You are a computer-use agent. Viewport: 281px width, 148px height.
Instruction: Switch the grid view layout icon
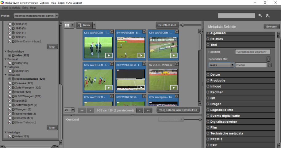point(67,25)
